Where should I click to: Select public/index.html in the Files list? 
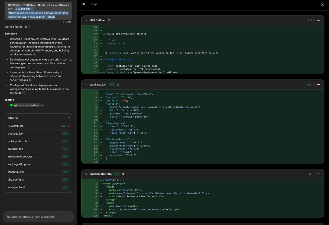coord(38,141)
